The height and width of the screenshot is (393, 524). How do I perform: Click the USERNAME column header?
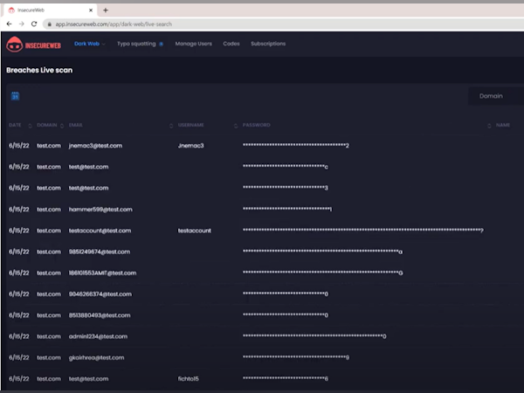click(x=190, y=125)
